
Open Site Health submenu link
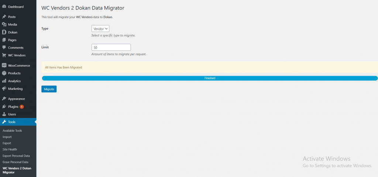(x=10, y=149)
